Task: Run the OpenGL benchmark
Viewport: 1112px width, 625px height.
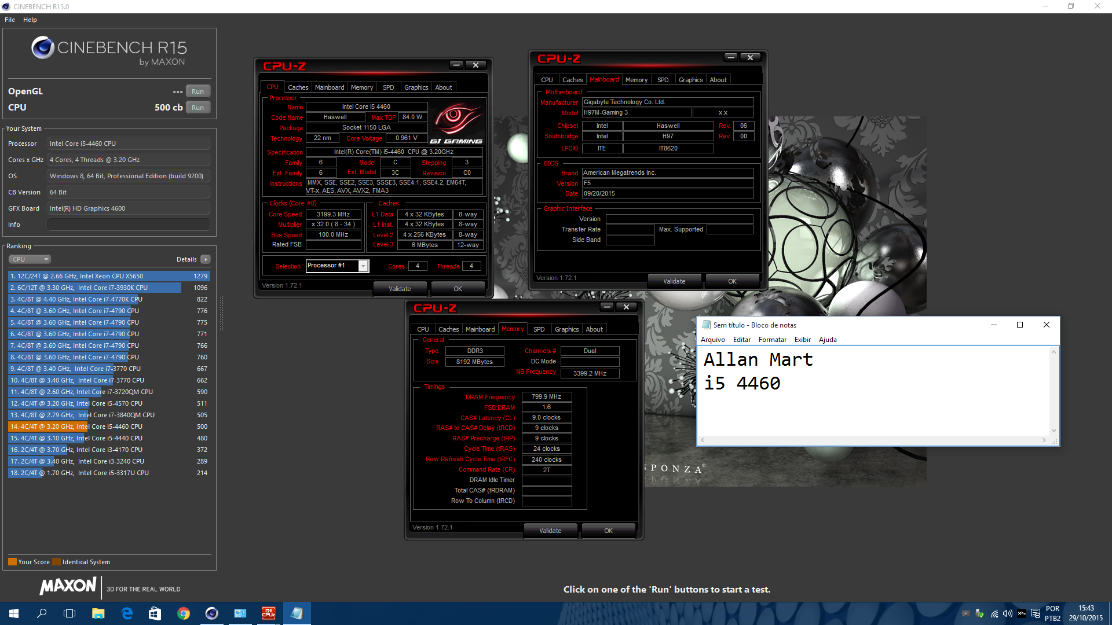Action: 198,91
